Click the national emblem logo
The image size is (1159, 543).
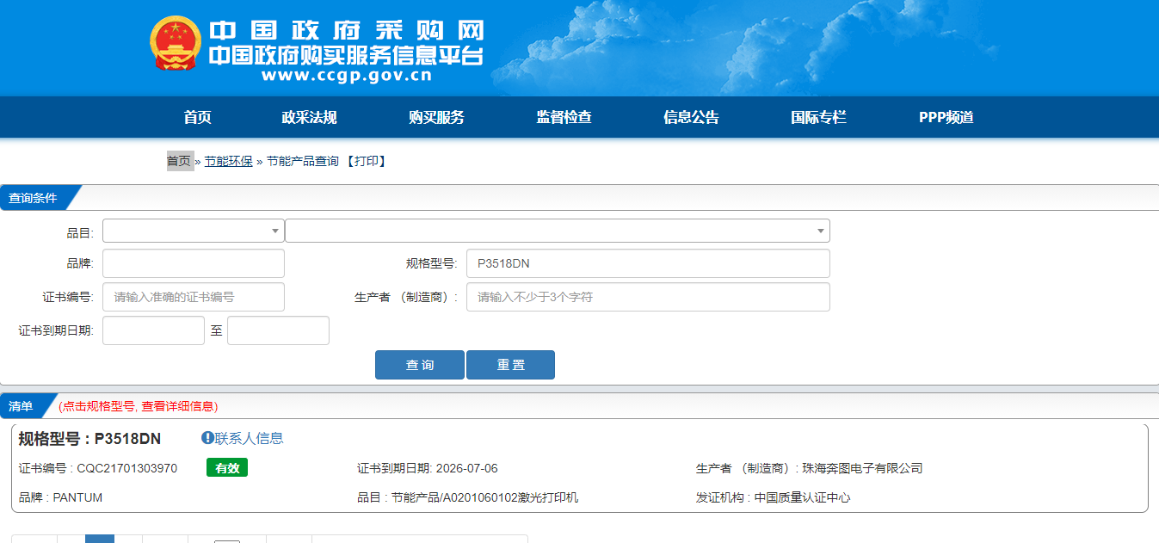[x=176, y=43]
